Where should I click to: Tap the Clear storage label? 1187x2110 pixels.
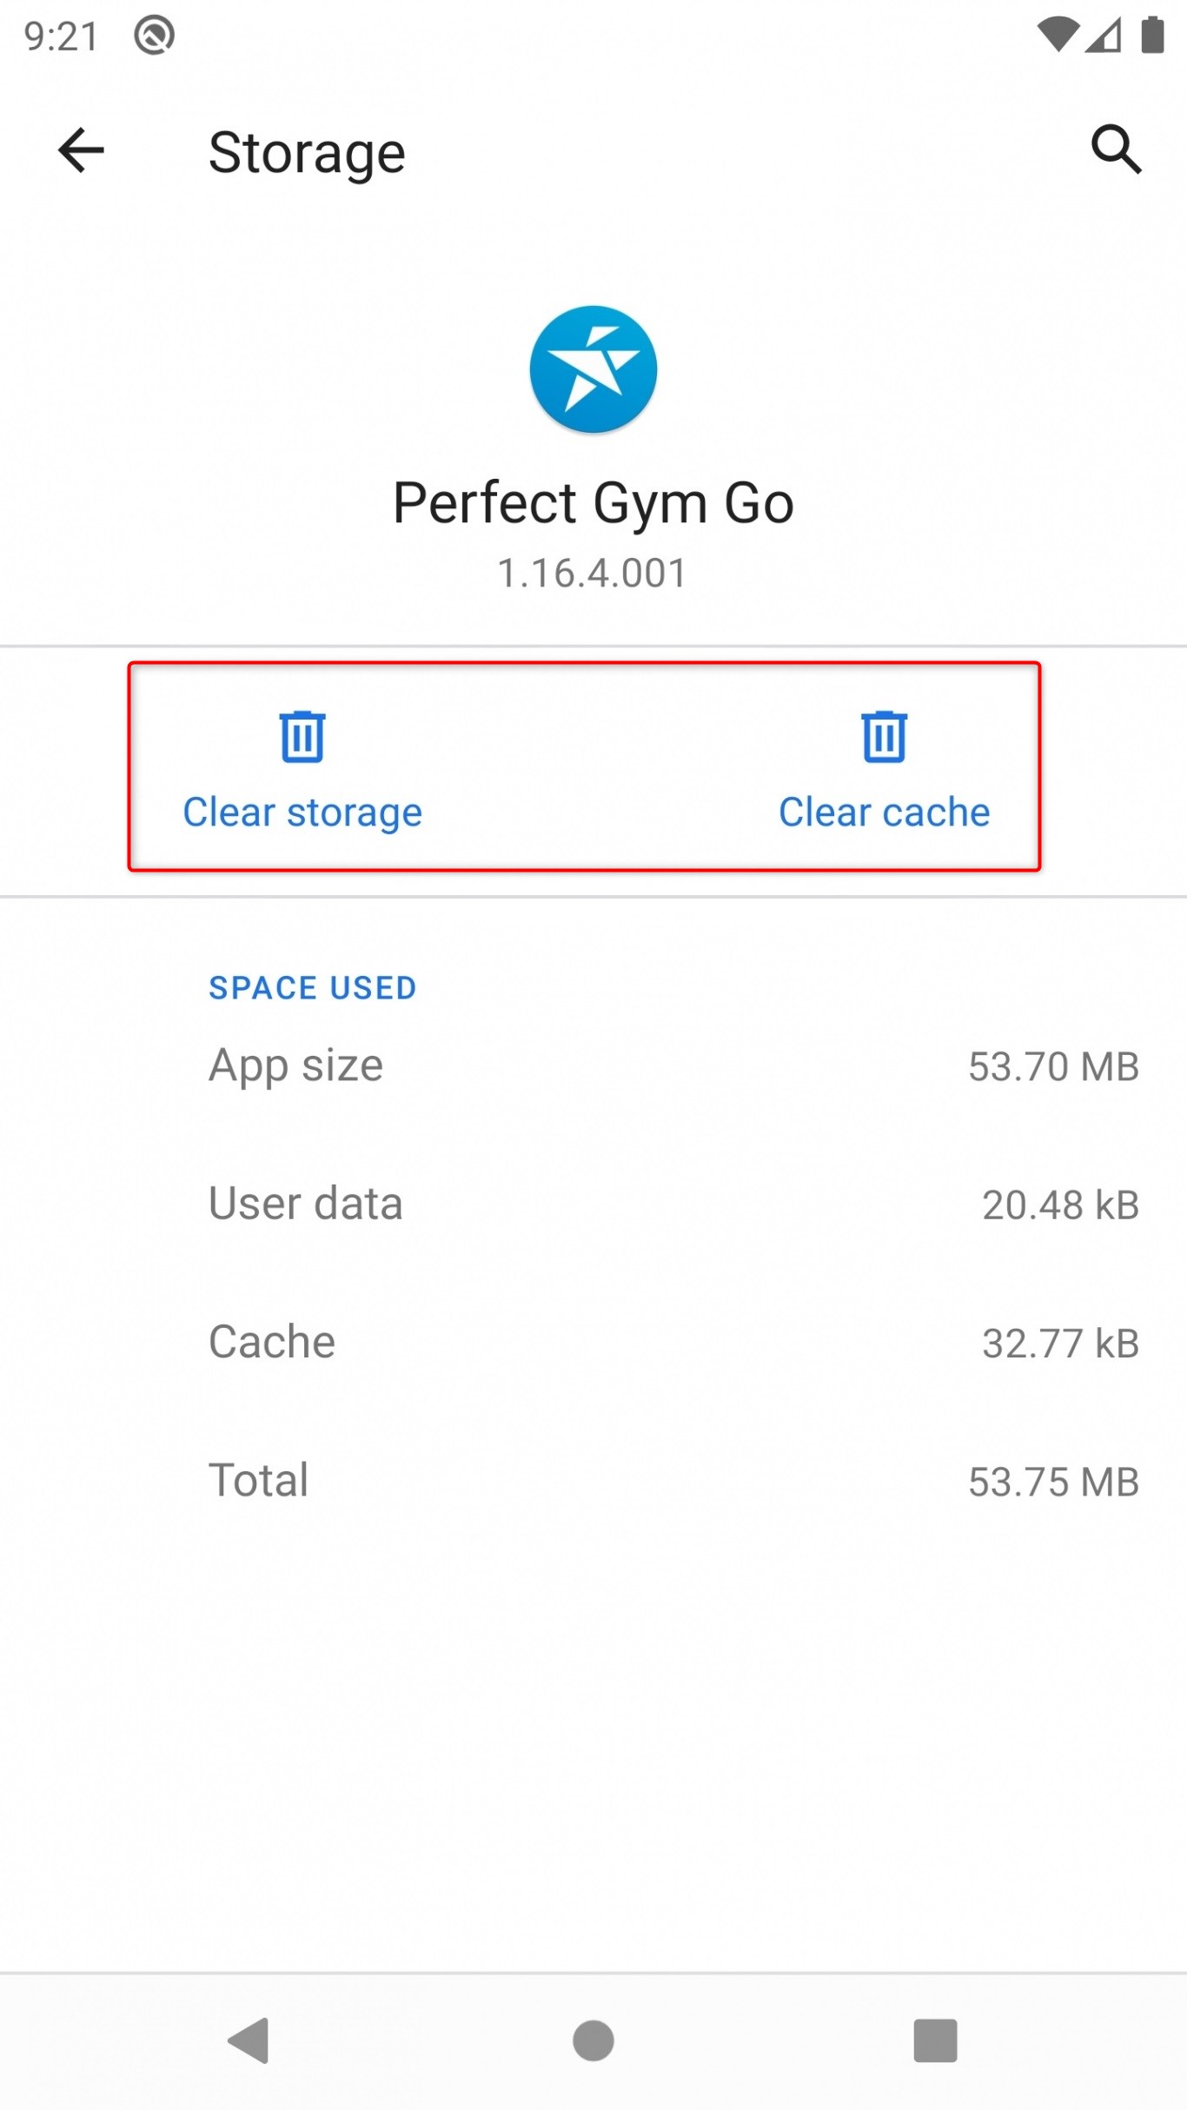coord(302,813)
